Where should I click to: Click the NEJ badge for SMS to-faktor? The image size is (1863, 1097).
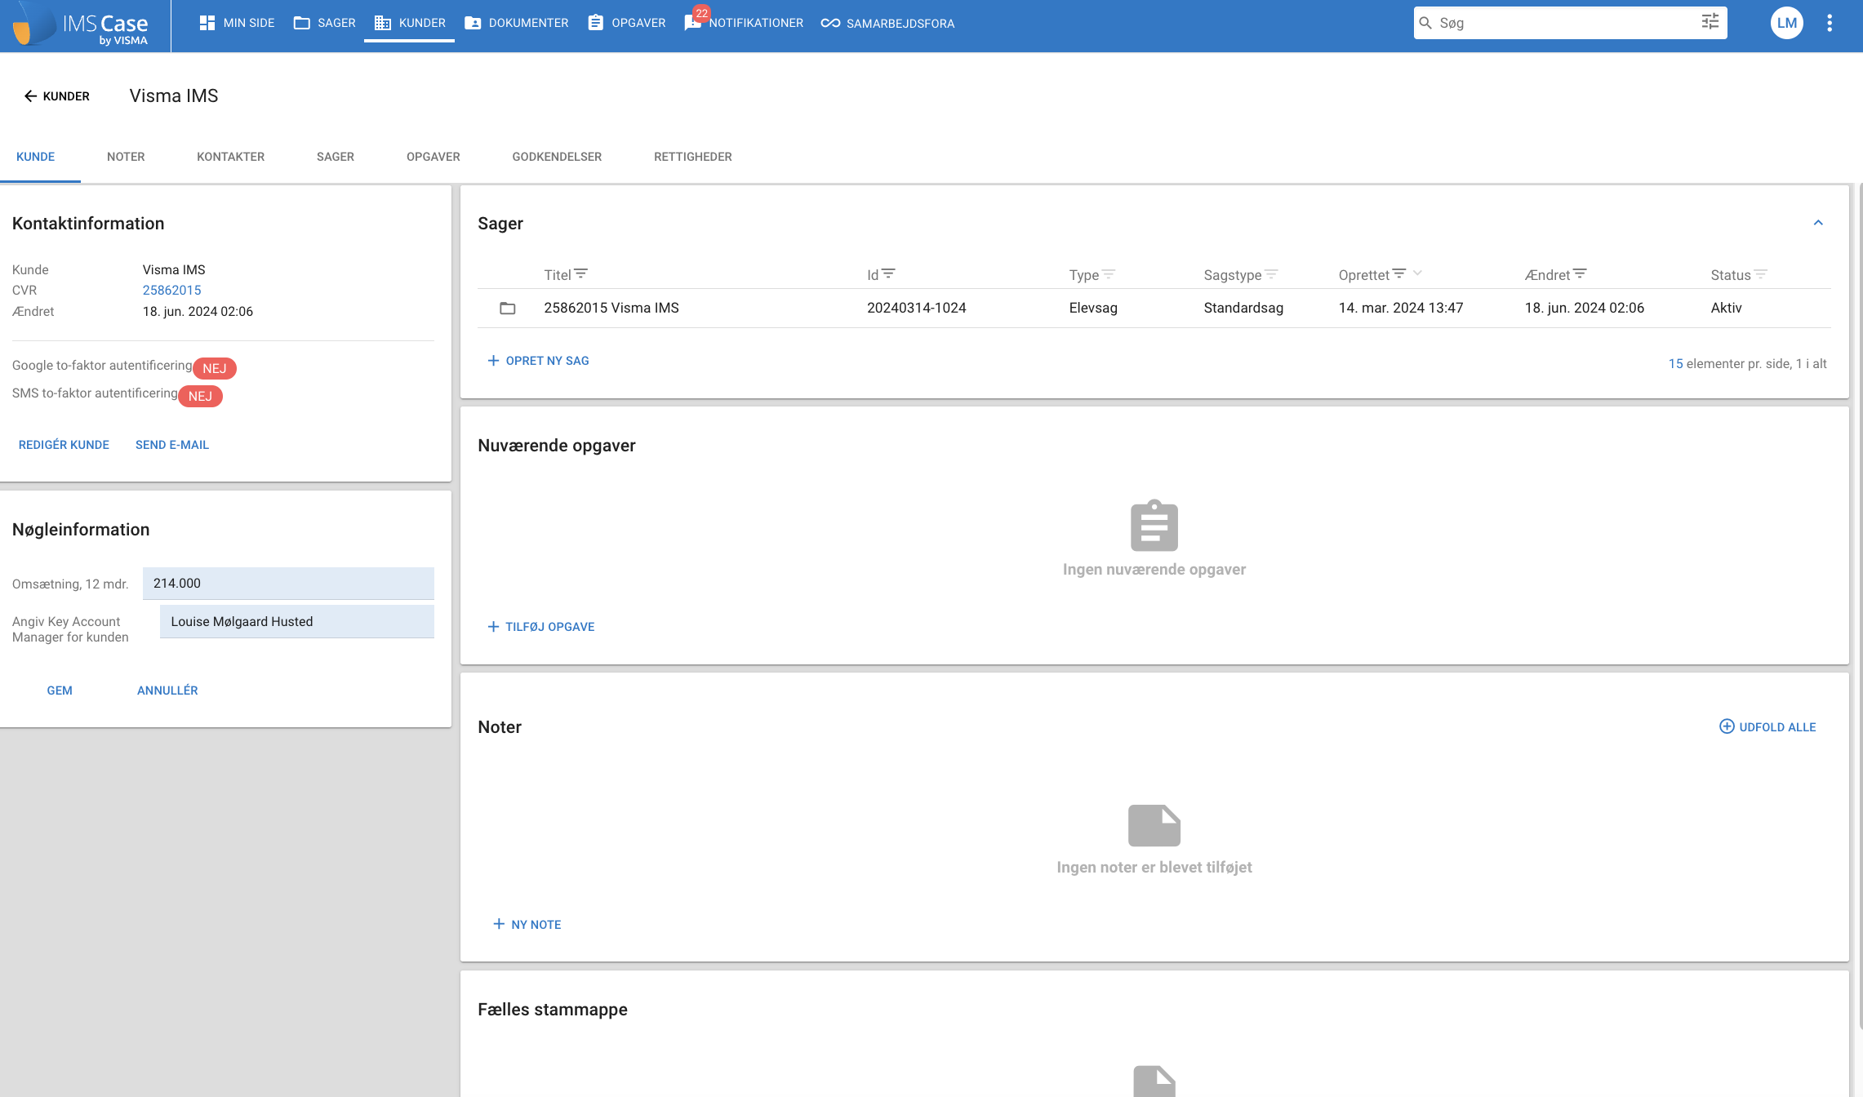pyautogui.click(x=200, y=396)
